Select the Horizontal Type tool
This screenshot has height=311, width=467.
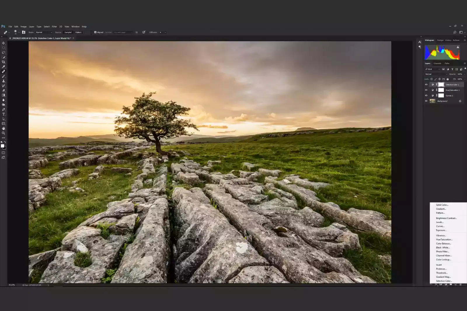click(x=4, y=114)
